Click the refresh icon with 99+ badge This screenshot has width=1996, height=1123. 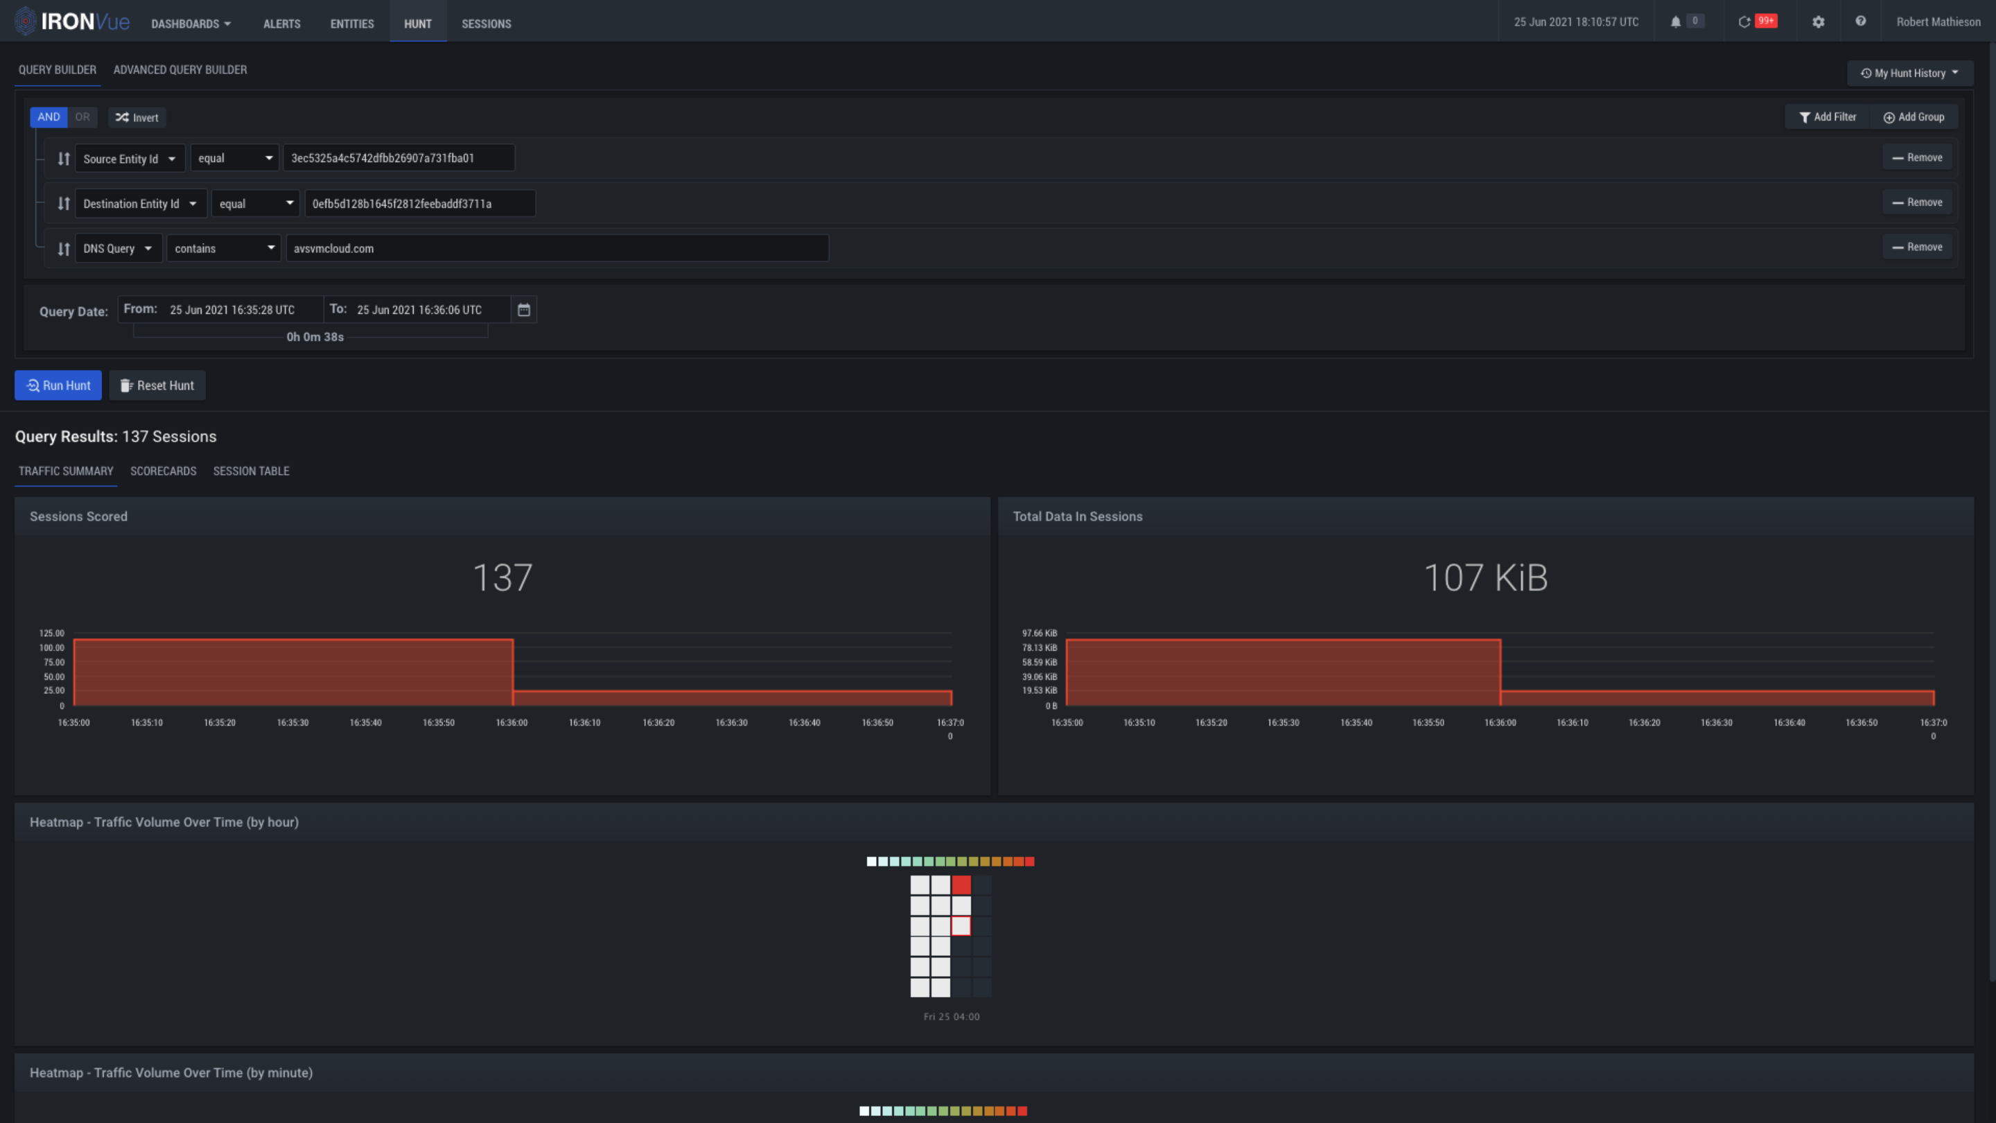(x=1744, y=21)
